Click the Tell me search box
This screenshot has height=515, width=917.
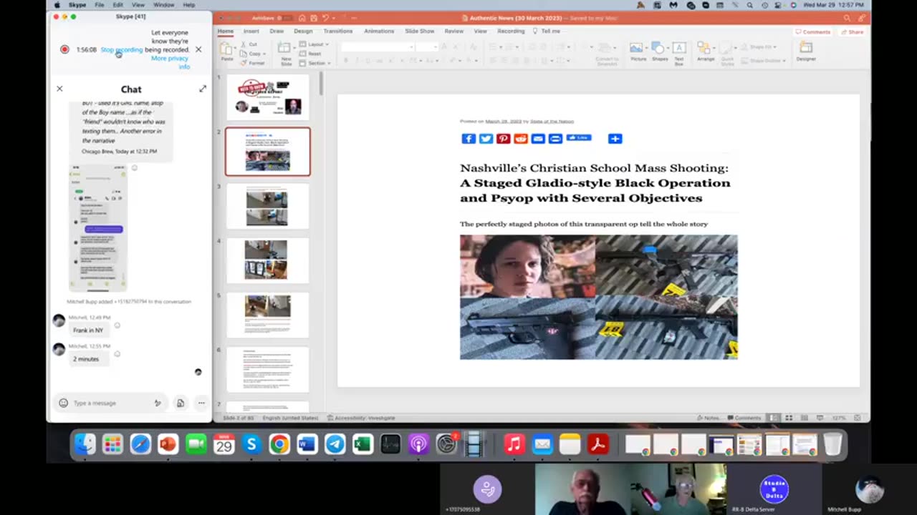(x=547, y=31)
